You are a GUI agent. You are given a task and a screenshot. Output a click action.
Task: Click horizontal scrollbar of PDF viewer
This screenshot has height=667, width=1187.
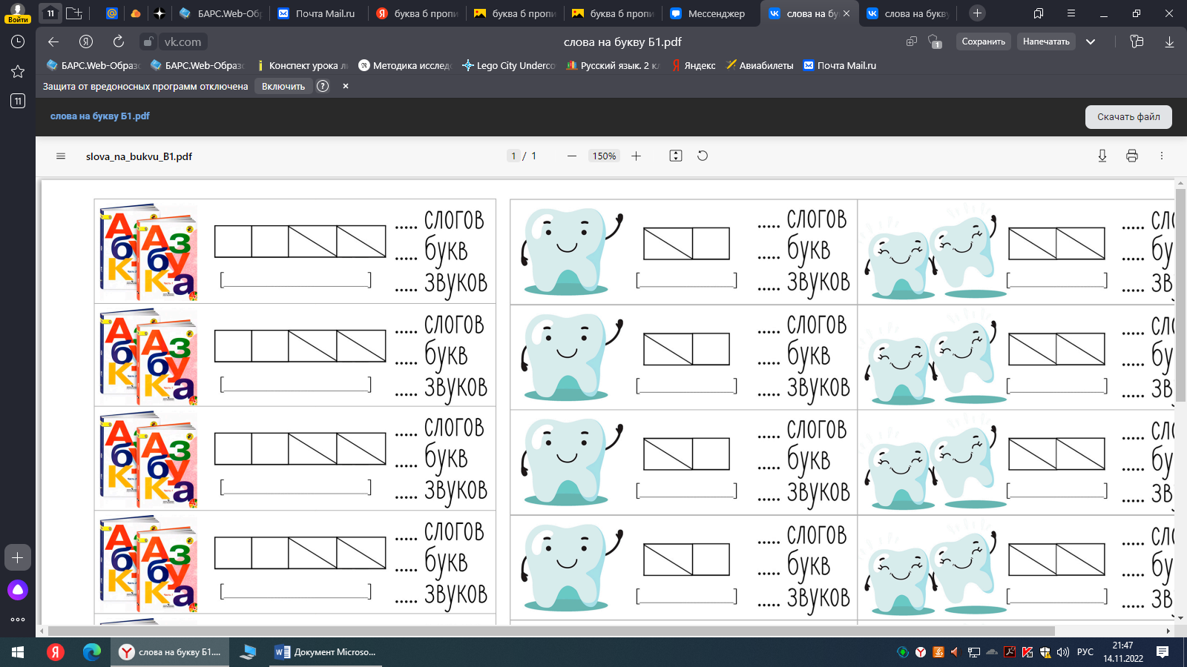click(x=551, y=631)
